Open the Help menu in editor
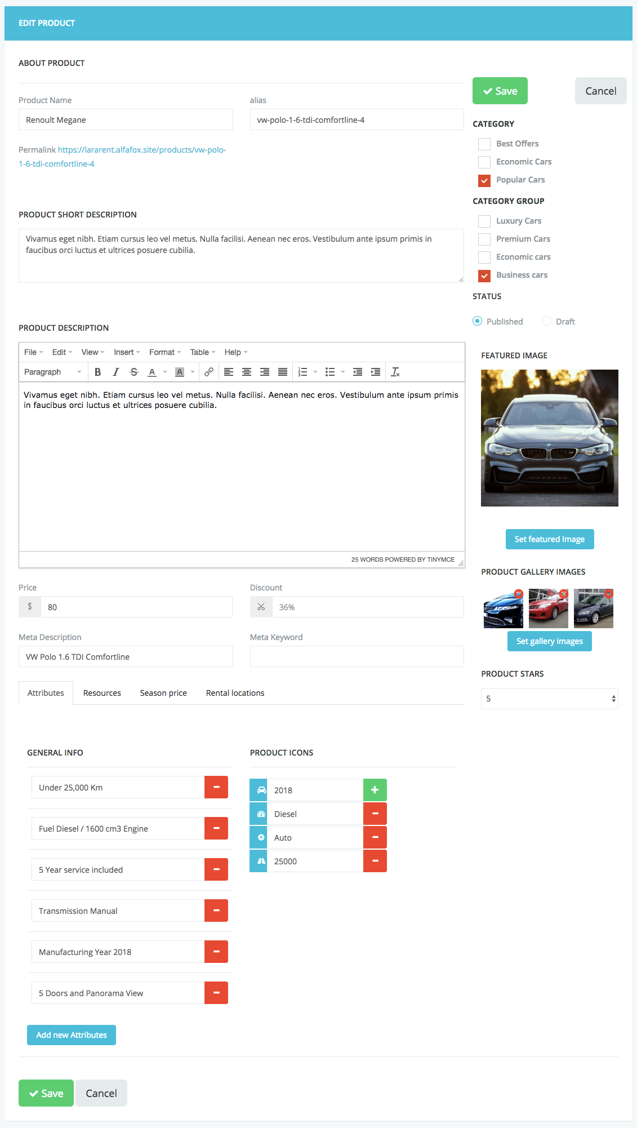Screen dimensions: 637x1128 click(236, 352)
